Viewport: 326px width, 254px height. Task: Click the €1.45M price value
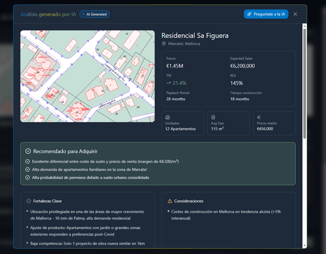click(x=175, y=66)
